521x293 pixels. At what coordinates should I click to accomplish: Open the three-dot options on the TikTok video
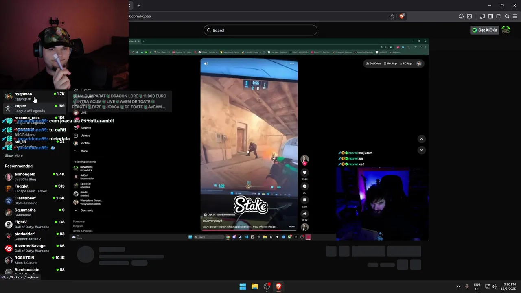pos(292,63)
